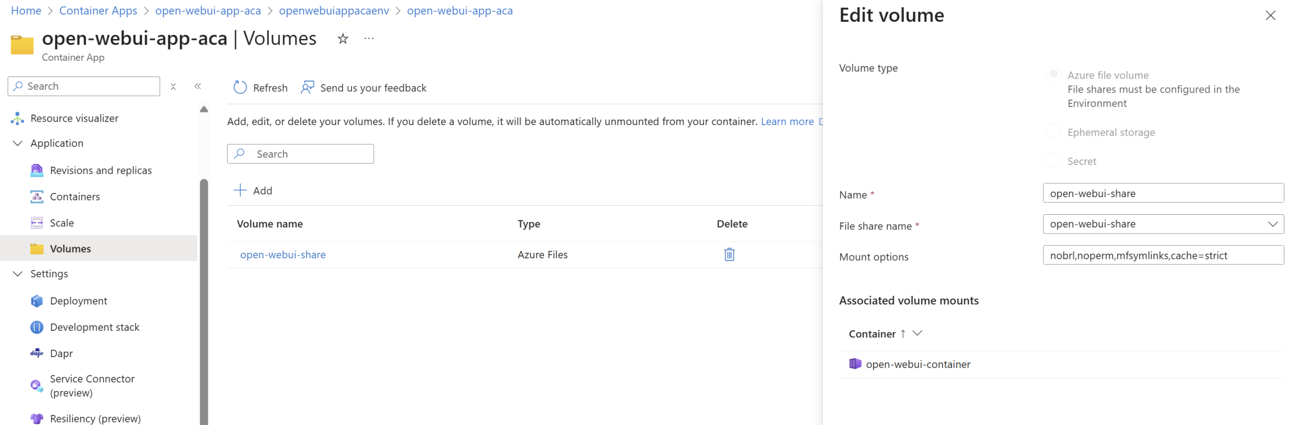Open the open-webui-share volume link
The image size is (1298, 425).
coord(282,255)
